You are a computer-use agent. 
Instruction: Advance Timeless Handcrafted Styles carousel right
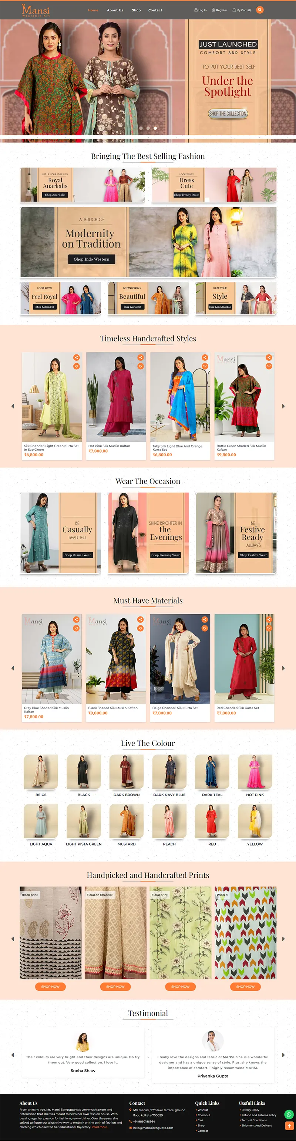(283, 406)
